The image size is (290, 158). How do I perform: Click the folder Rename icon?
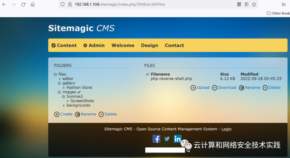click(x=78, y=114)
